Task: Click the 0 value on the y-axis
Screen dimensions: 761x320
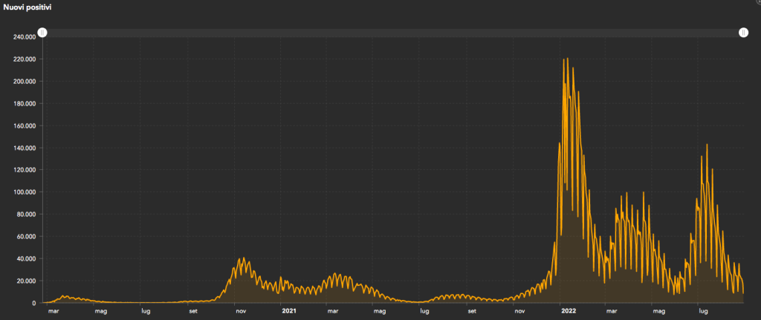Action: pos(34,303)
